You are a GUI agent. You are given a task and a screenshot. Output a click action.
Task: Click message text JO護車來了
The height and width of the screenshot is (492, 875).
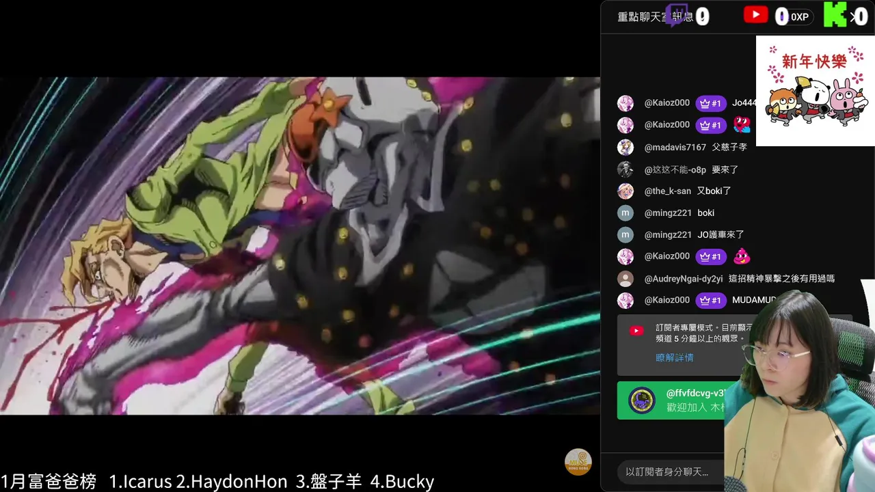click(721, 235)
